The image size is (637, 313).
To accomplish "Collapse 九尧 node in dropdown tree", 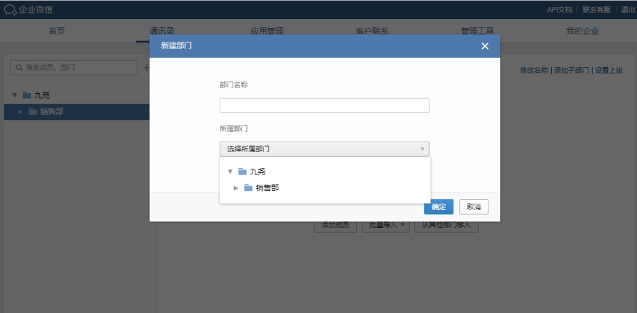I will [230, 171].
